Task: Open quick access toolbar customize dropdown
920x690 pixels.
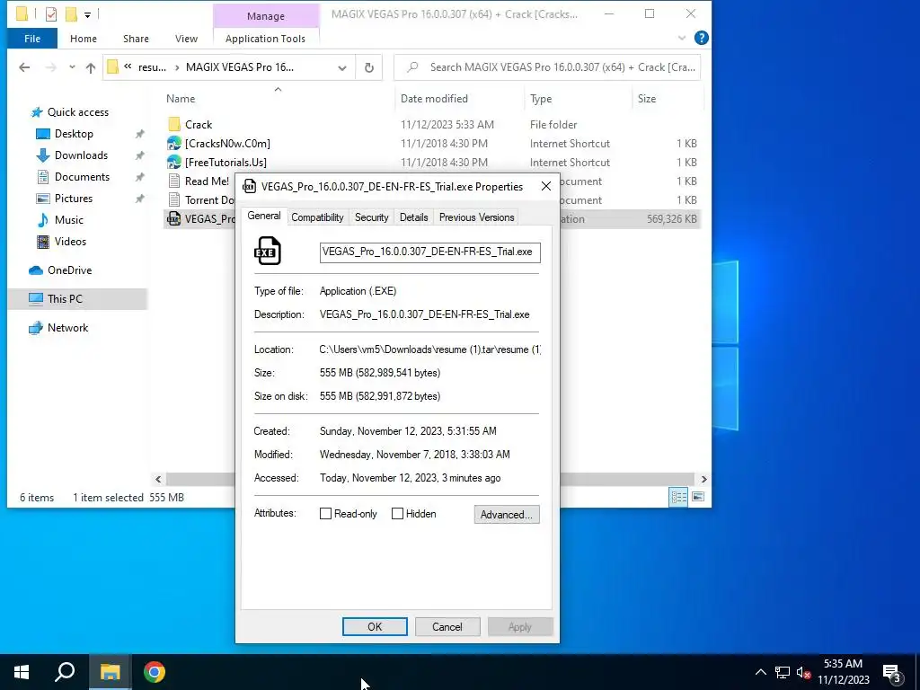Action: click(x=87, y=14)
